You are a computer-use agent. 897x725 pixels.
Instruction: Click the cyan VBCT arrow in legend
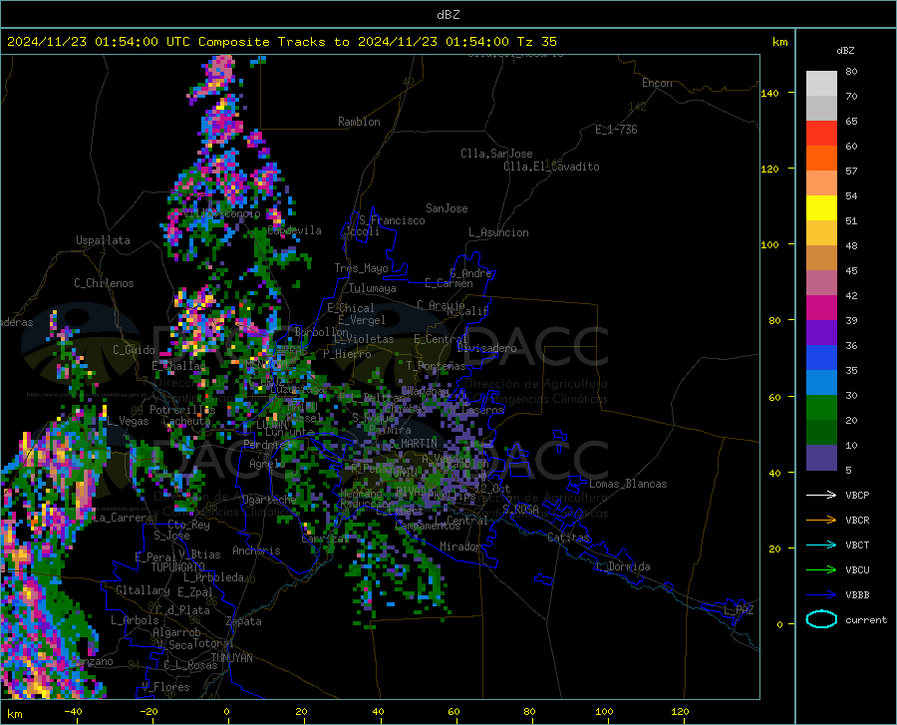click(x=821, y=544)
